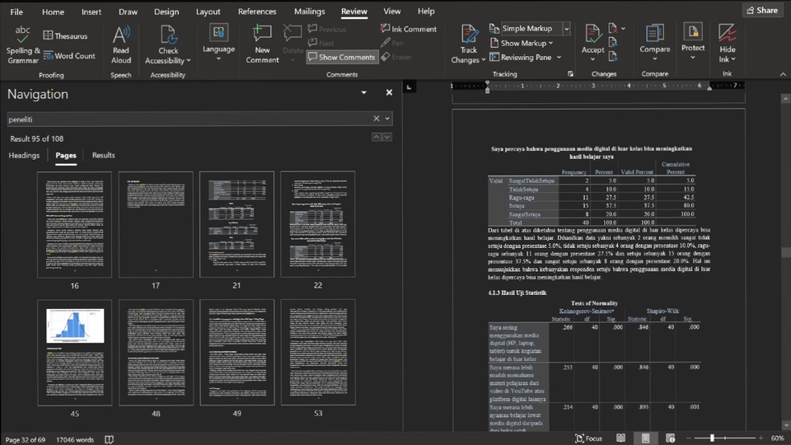Go to next tracked change
The image size is (791, 445).
click(x=613, y=57)
